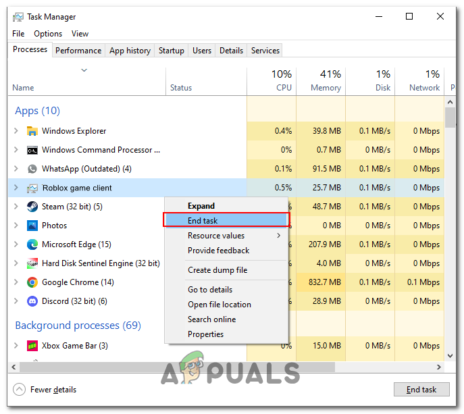Choose Expand in the context menu
The height and width of the screenshot is (414, 464).
226,206
